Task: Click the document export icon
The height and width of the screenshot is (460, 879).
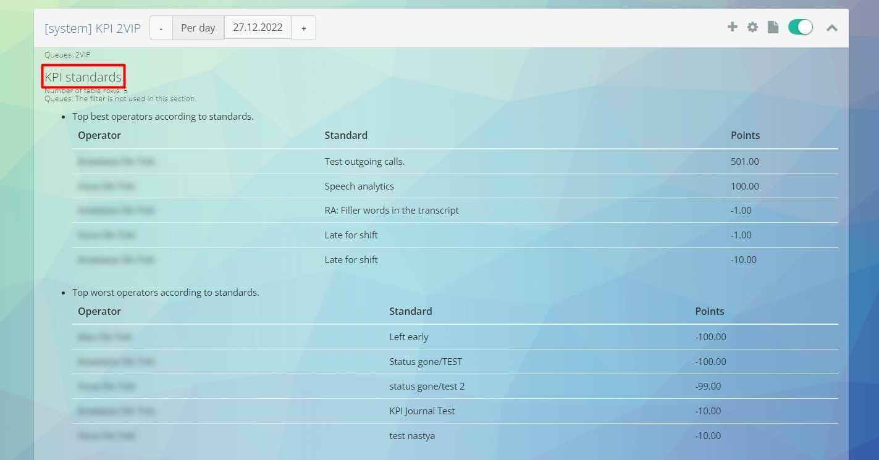Action: tap(773, 27)
